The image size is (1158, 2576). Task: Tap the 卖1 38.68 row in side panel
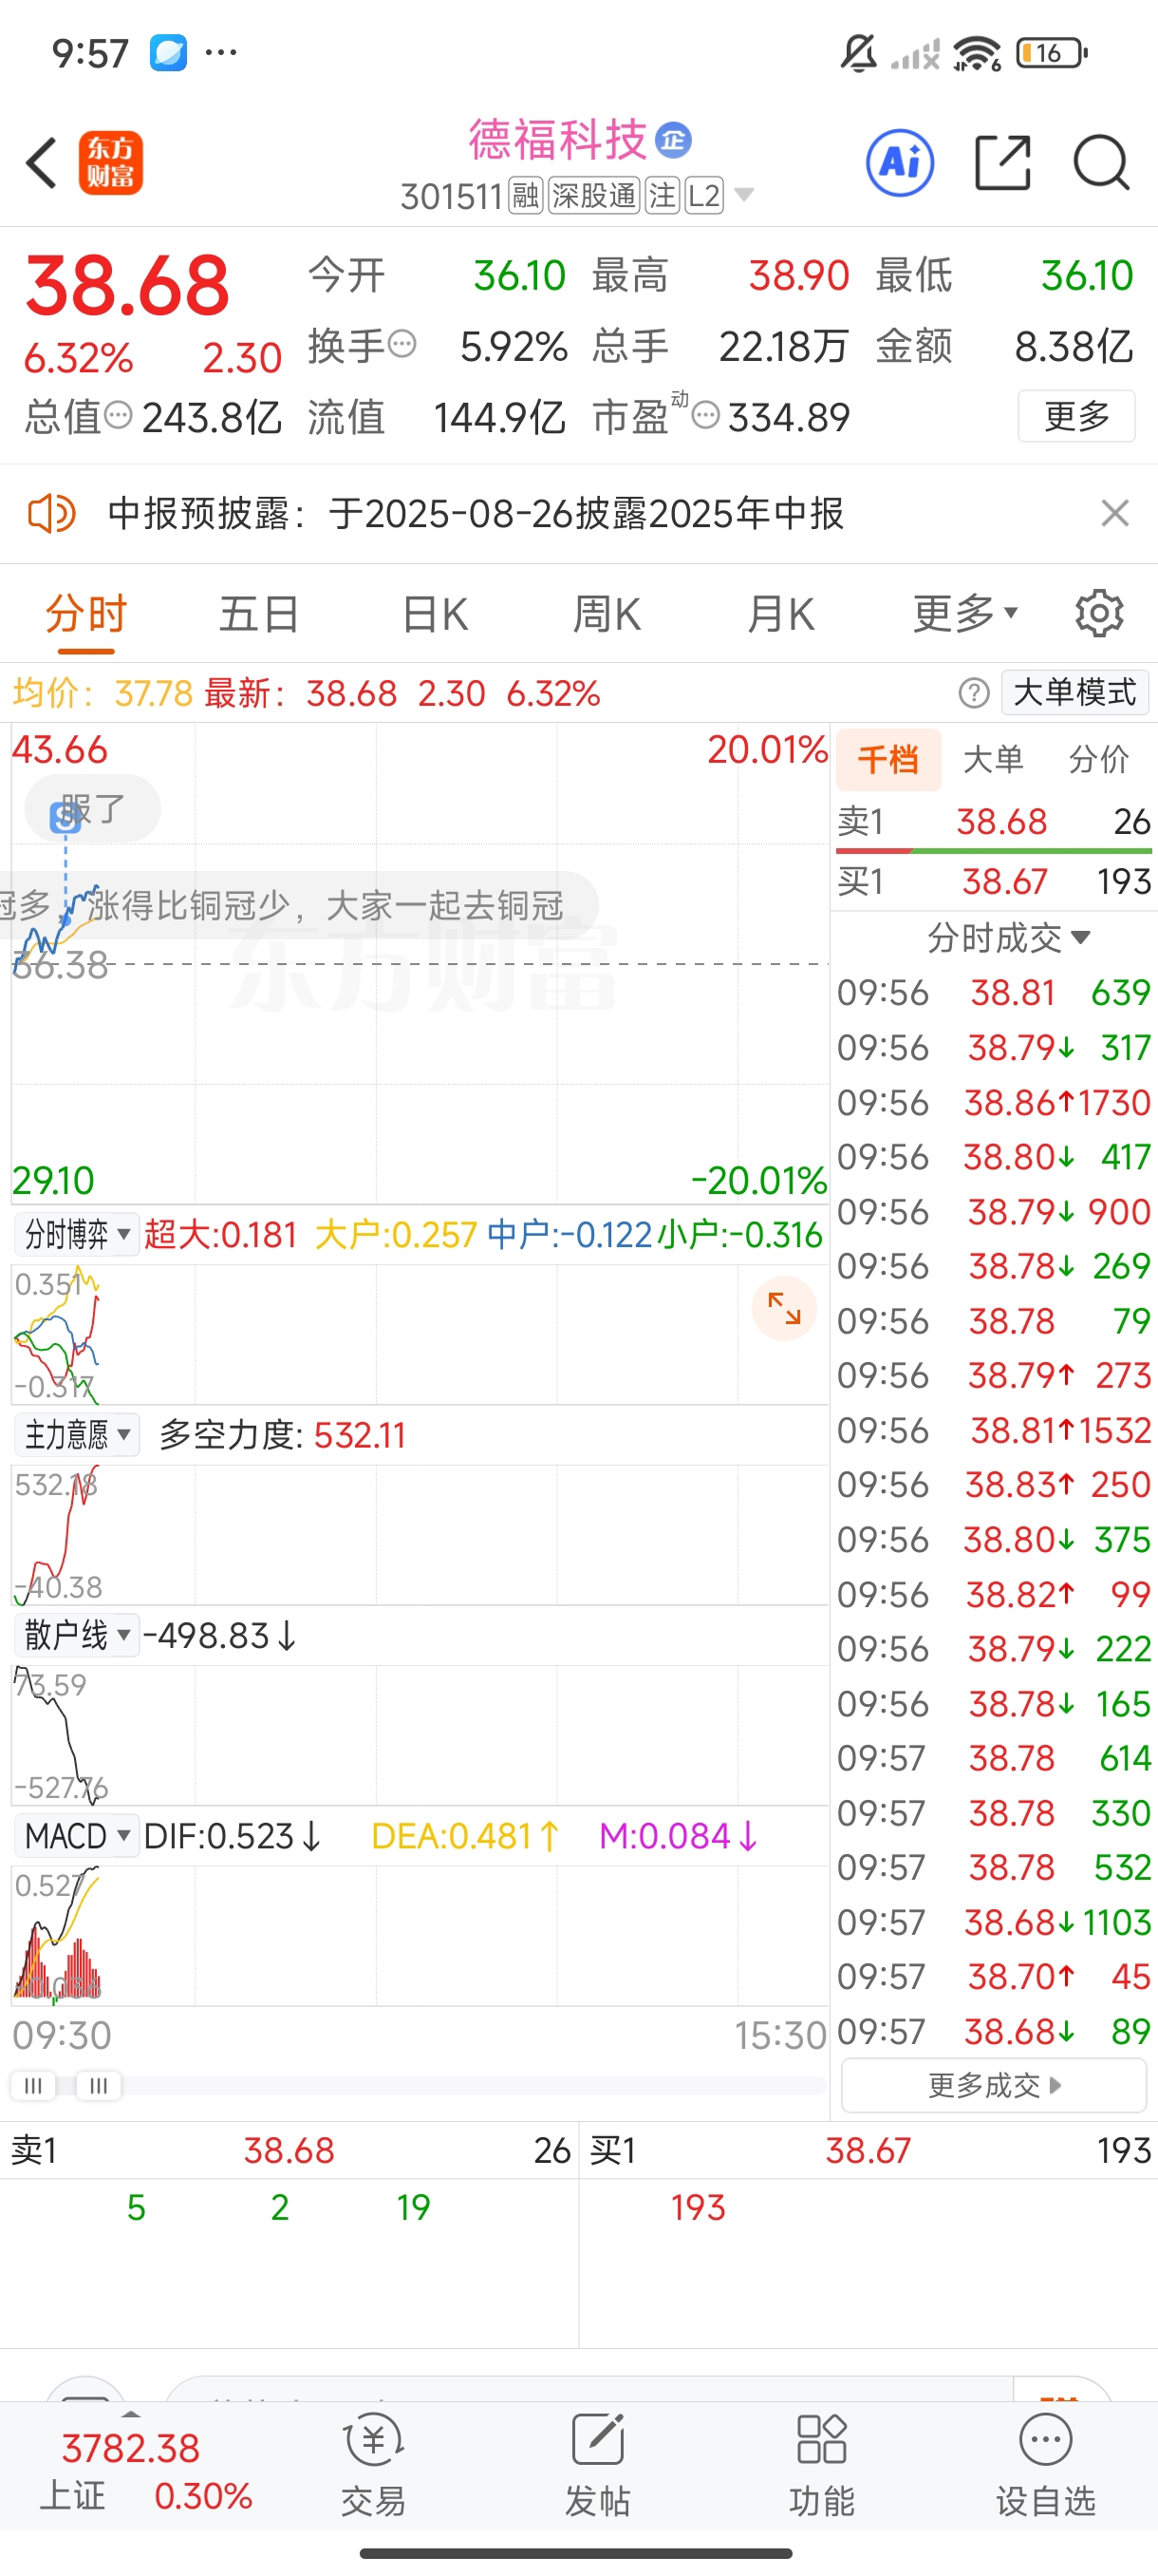tap(994, 822)
